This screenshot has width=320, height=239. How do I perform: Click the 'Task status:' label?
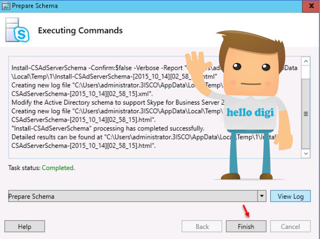[24, 168]
